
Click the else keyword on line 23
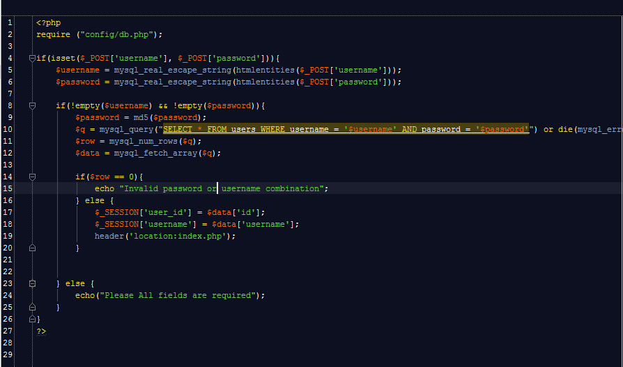coord(75,283)
